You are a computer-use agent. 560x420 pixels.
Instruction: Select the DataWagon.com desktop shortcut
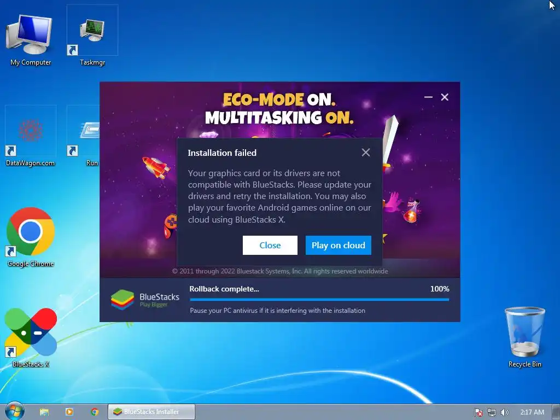click(x=31, y=136)
